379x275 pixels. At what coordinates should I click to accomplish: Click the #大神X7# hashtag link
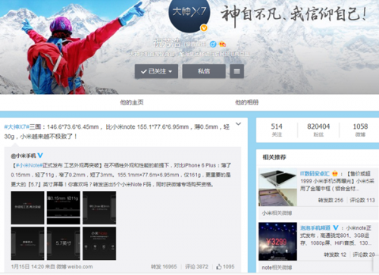[17, 127]
